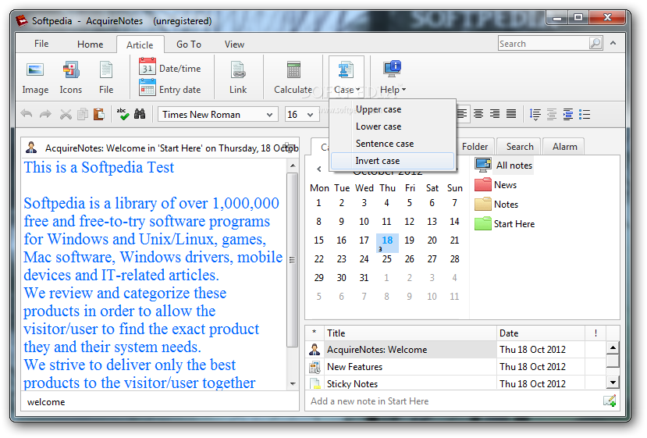
Task: Sort notes by the exclamation priority column
Action: coord(595,333)
